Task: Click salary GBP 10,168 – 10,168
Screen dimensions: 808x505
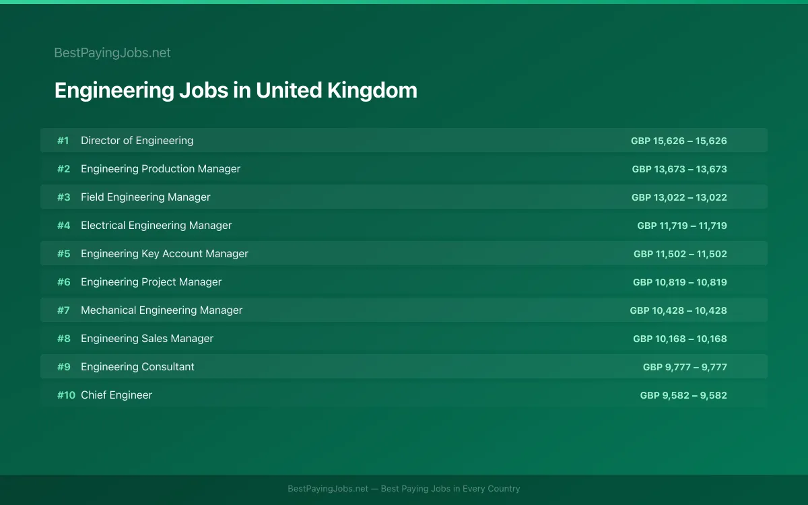Action: point(680,339)
